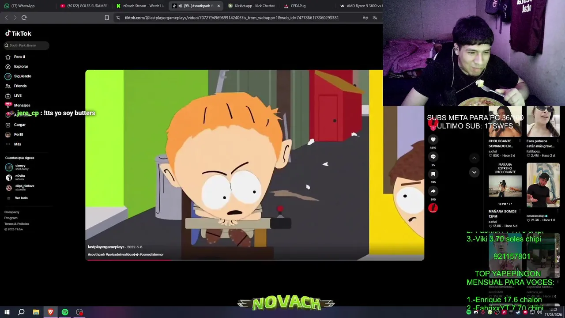565x318 pixels.
Task: Open CHOLOGANTE SONANDO EN video thumbnail
Action: (x=505, y=122)
